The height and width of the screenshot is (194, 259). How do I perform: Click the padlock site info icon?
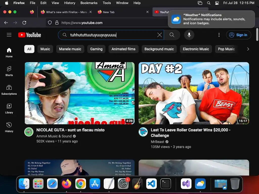tap(57, 22)
